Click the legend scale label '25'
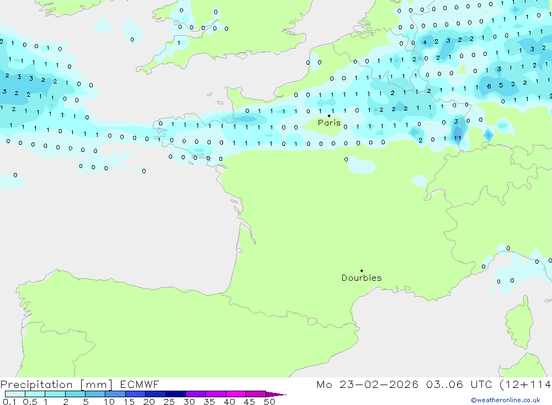Viewport: 552px width, 405px height. coord(169,402)
